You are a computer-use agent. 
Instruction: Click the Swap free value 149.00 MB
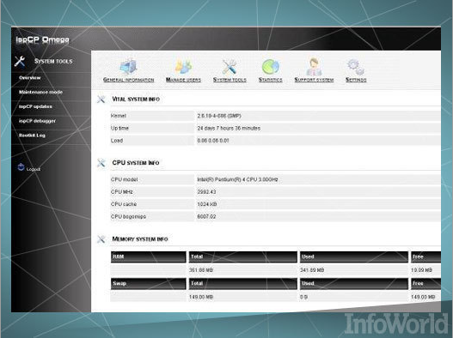[x=423, y=297]
